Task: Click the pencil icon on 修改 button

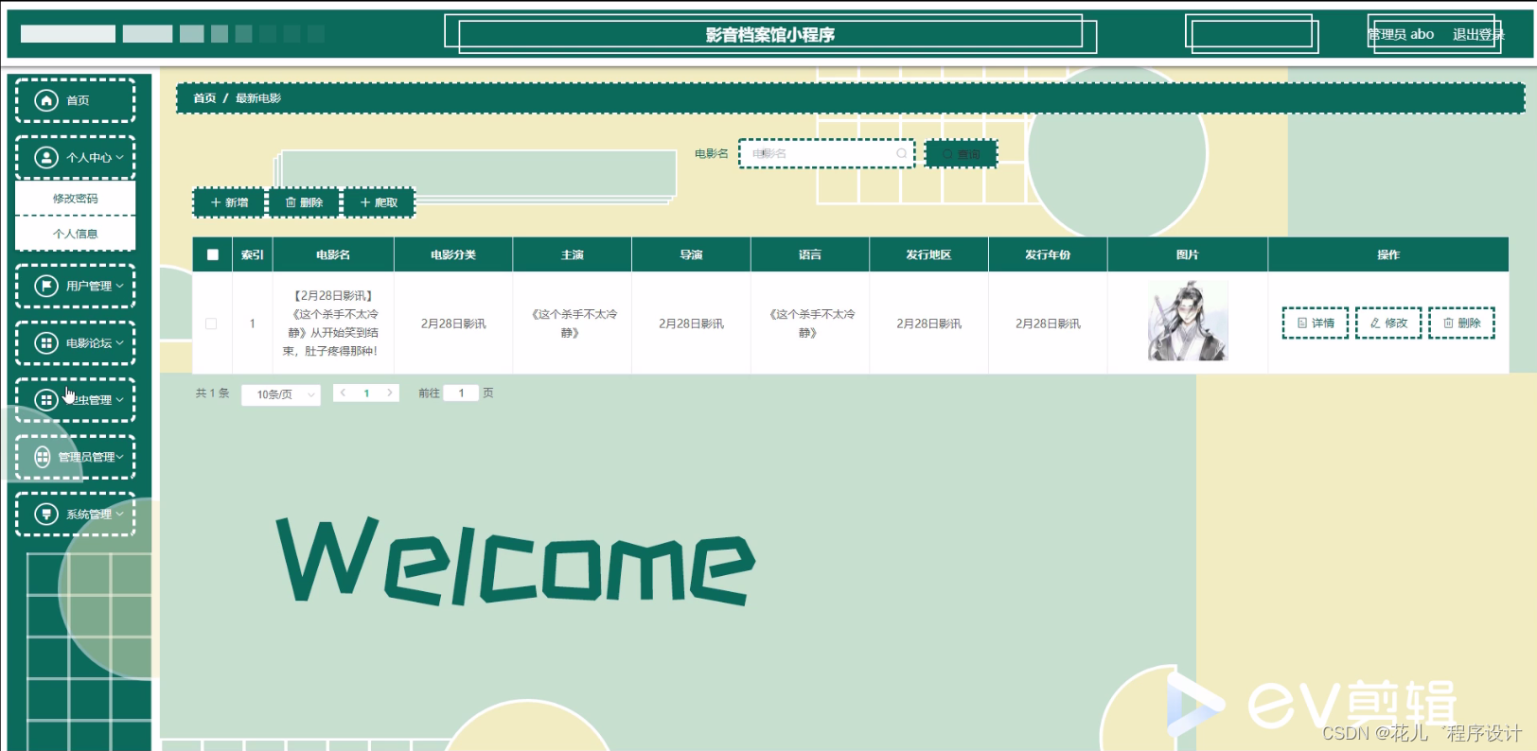Action: (x=1375, y=323)
